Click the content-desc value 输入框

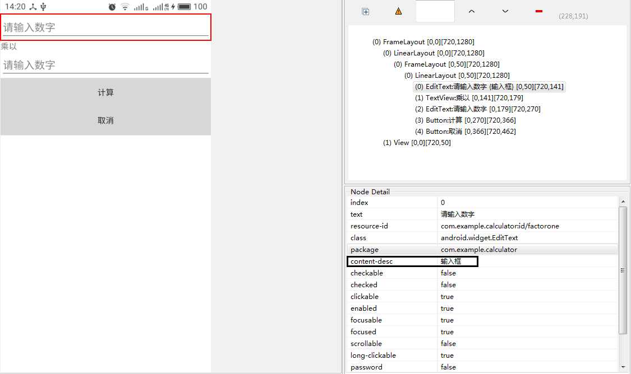click(x=451, y=261)
